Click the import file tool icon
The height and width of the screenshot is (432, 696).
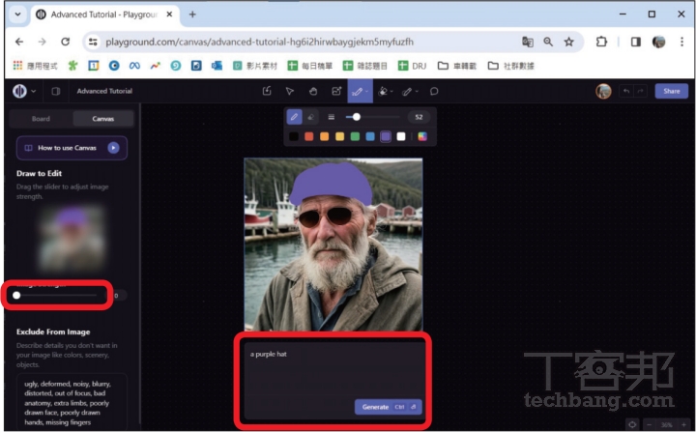267,91
